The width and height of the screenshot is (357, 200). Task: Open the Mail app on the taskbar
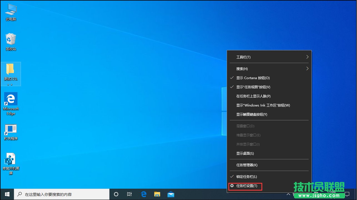point(171,194)
